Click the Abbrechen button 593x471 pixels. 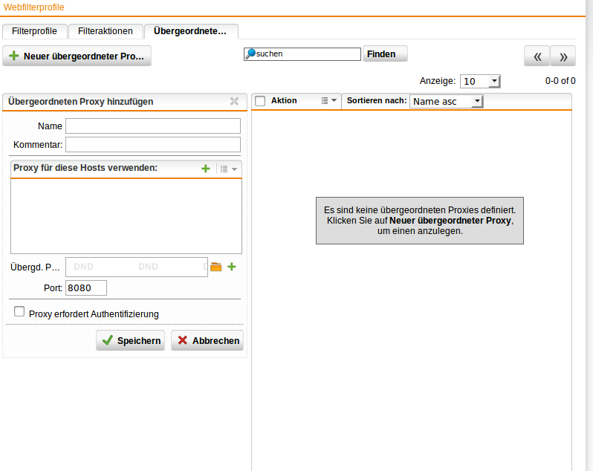tap(207, 341)
